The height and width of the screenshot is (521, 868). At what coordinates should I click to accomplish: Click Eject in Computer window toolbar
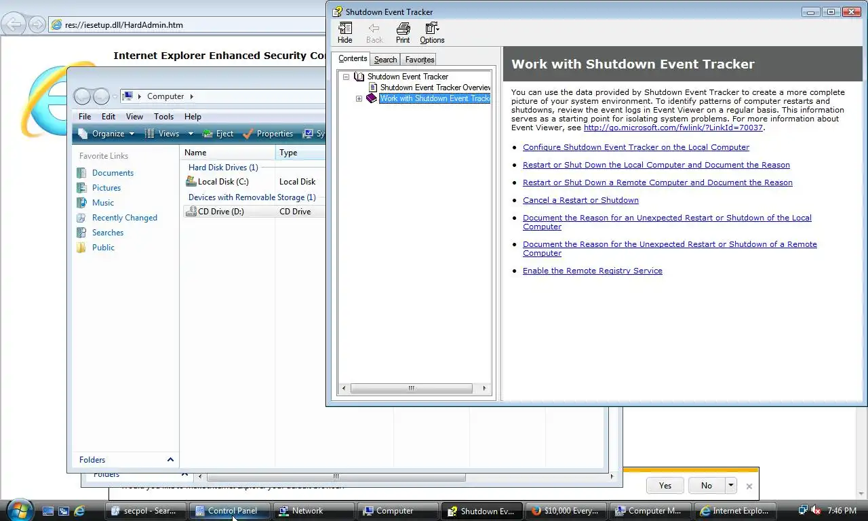pyautogui.click(x=218, y=134)
